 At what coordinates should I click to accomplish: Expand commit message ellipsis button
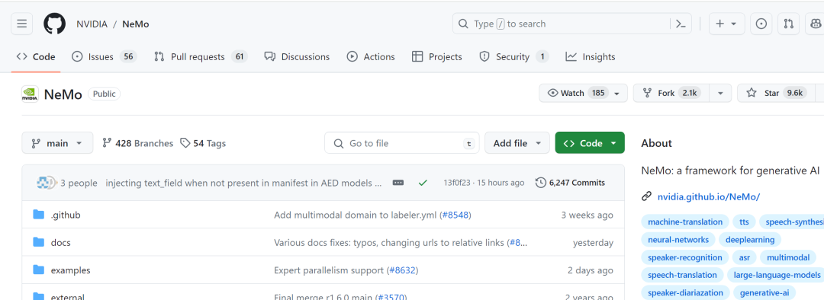(x=398, y=183)
